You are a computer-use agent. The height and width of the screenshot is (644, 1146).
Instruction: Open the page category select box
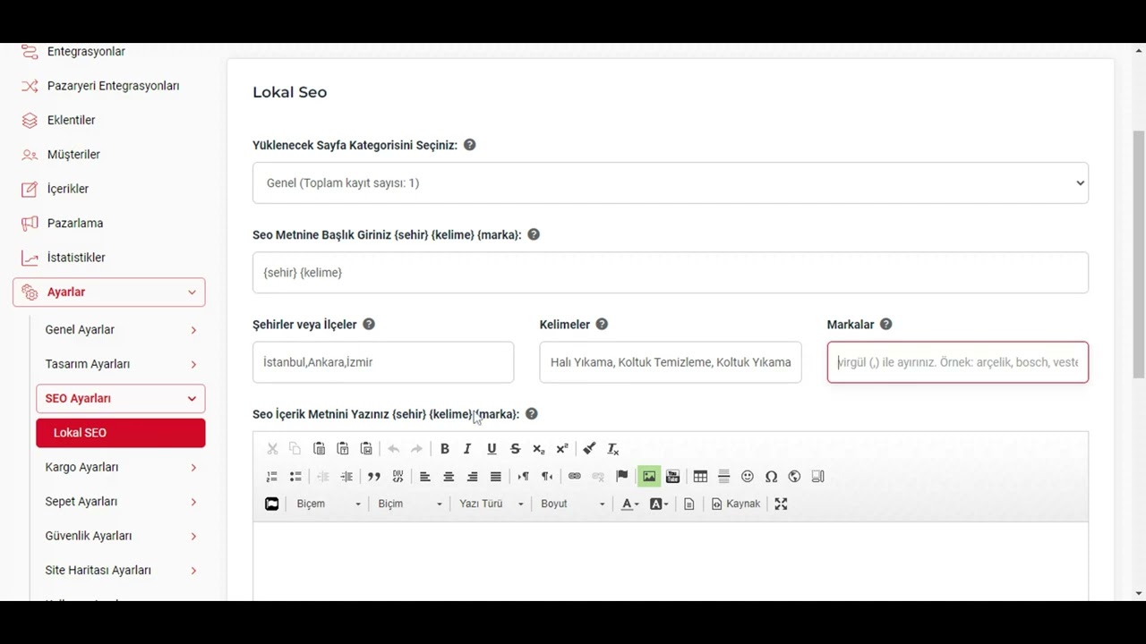[671, 183]
